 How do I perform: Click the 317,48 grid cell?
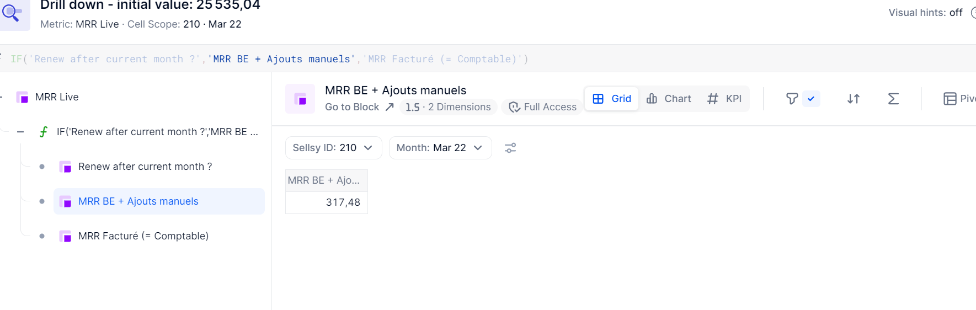pos(327,202)
